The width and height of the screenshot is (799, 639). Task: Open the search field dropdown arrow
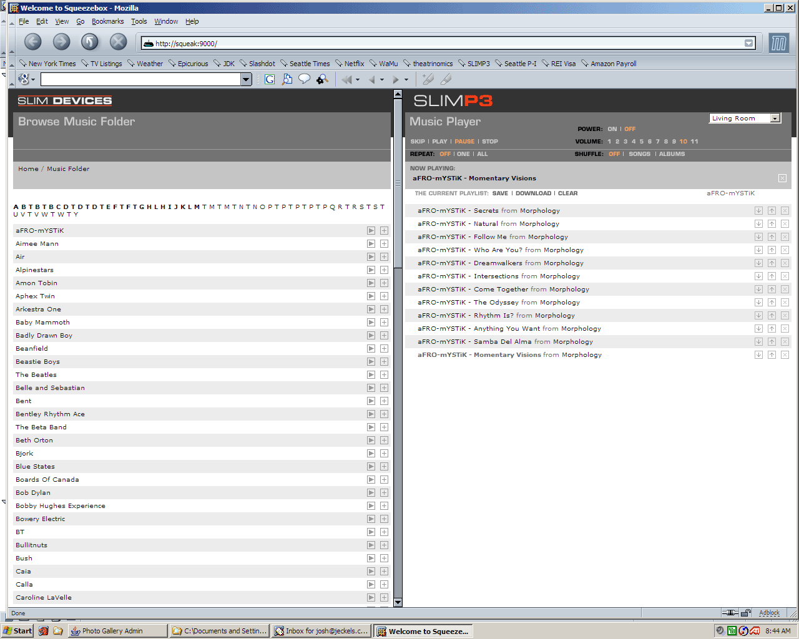tap(246, 79)
